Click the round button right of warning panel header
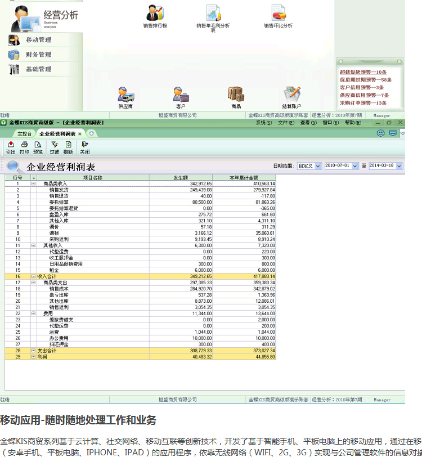This screenshot has width=422, height=457. coord(399,61)
